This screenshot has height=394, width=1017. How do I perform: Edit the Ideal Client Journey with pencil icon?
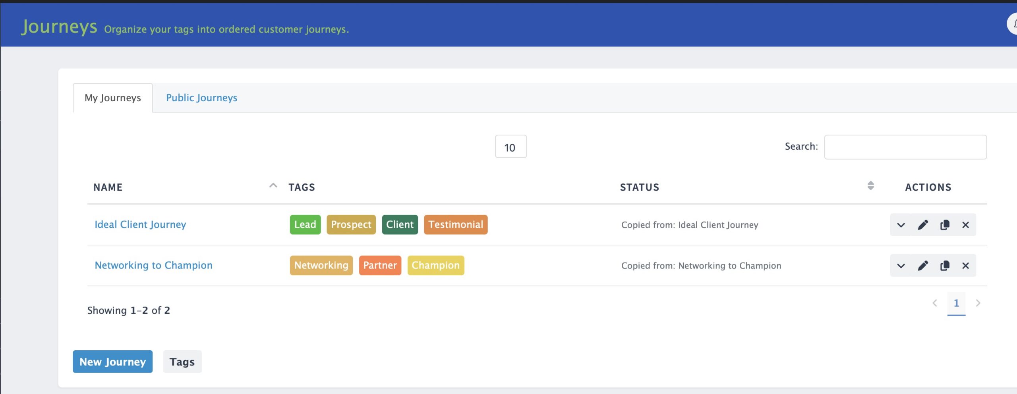922,225
